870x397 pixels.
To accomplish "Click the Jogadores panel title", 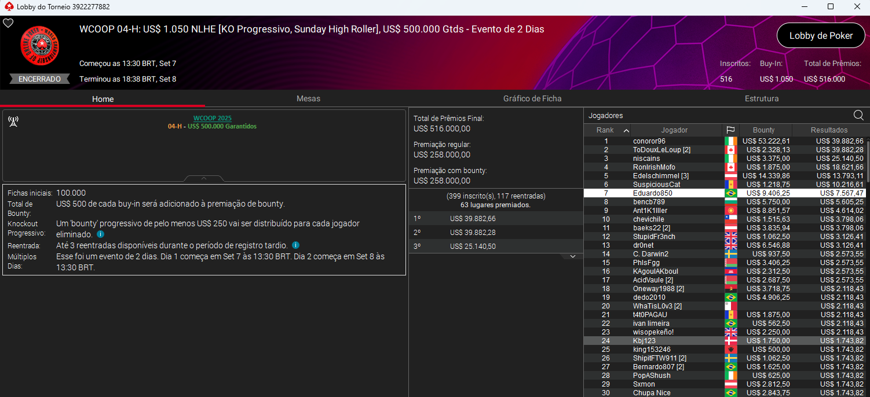I will click(605, 116).
